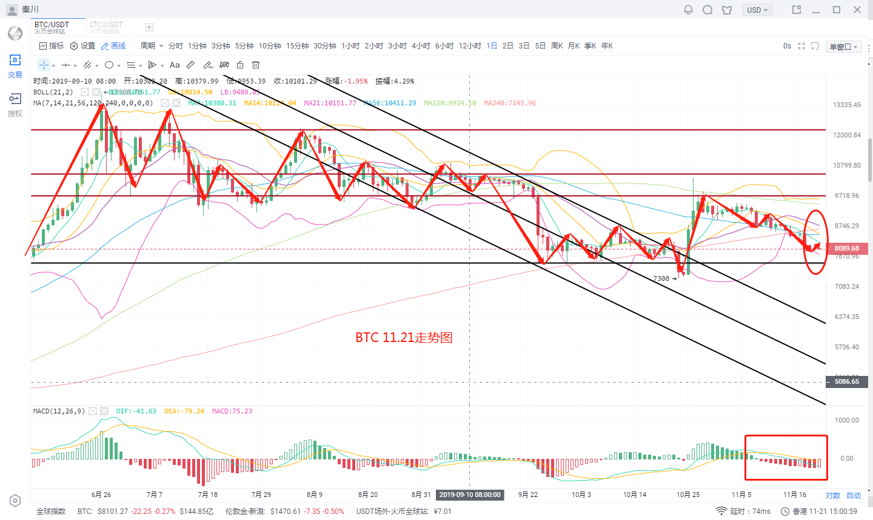Click the Wi-Fi latency status icon
Viewport: 873px width, 520px height.
point(721,511)
